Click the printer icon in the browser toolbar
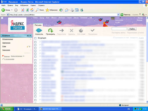Screen dimensions: 148x111 (72, 10)
